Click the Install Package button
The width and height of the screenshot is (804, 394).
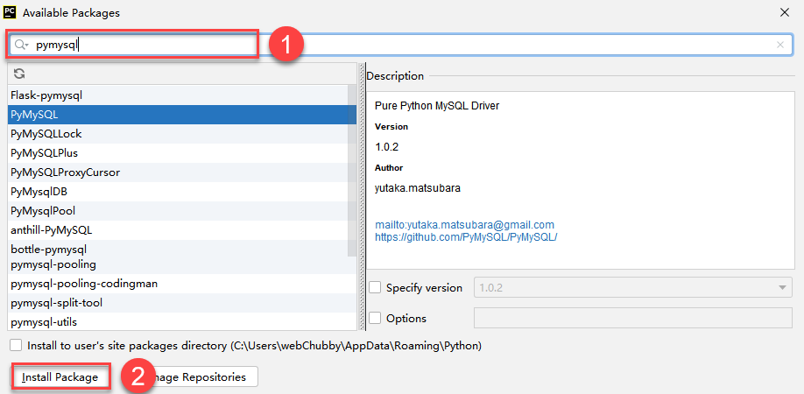tap(60, 377)
